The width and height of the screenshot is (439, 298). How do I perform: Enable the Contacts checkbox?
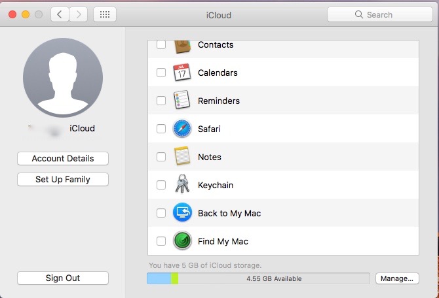[161, 44]
